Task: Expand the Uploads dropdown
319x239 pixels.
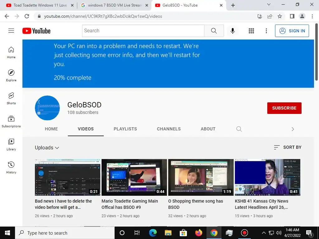Action: coord(47,148)
